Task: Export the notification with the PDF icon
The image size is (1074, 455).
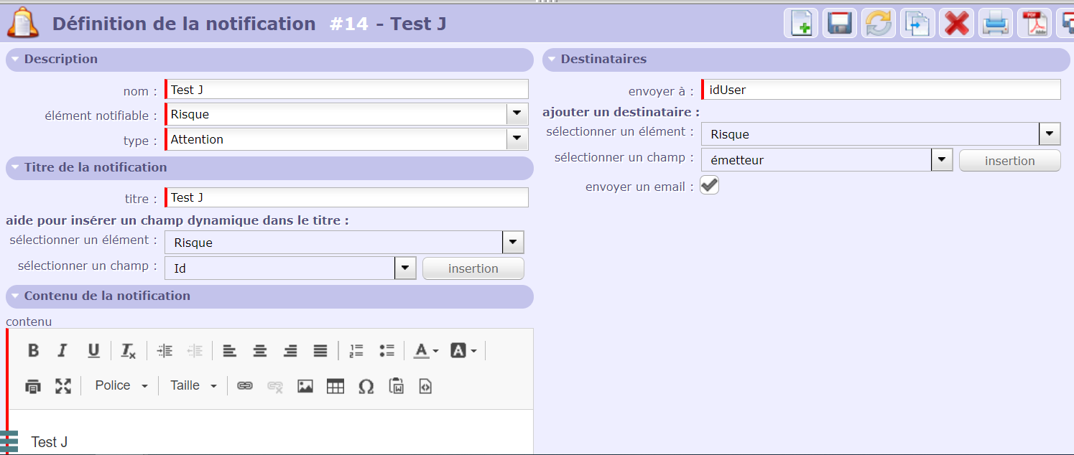Action: click(1034, 24)
